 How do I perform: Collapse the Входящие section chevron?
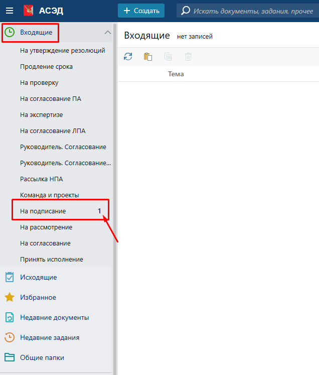(x=107, y=33)
